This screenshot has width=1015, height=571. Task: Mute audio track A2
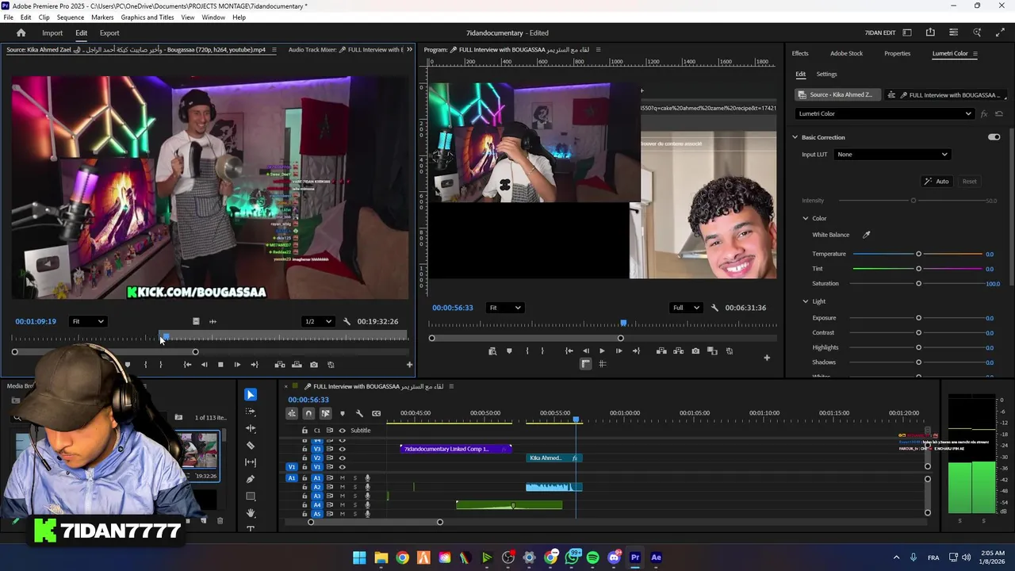tap(342, 487)
